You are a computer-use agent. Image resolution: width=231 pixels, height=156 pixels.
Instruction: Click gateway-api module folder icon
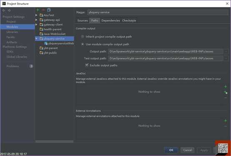point(41,20)
